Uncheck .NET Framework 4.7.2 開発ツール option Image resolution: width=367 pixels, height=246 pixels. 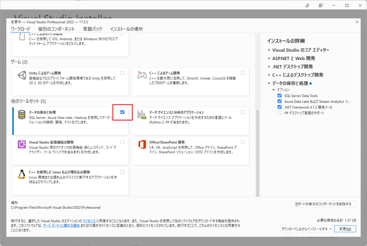[279, 107]
